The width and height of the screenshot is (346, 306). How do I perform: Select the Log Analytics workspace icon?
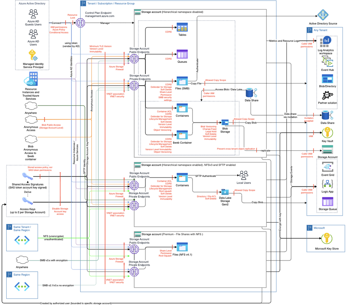[326, 42]
